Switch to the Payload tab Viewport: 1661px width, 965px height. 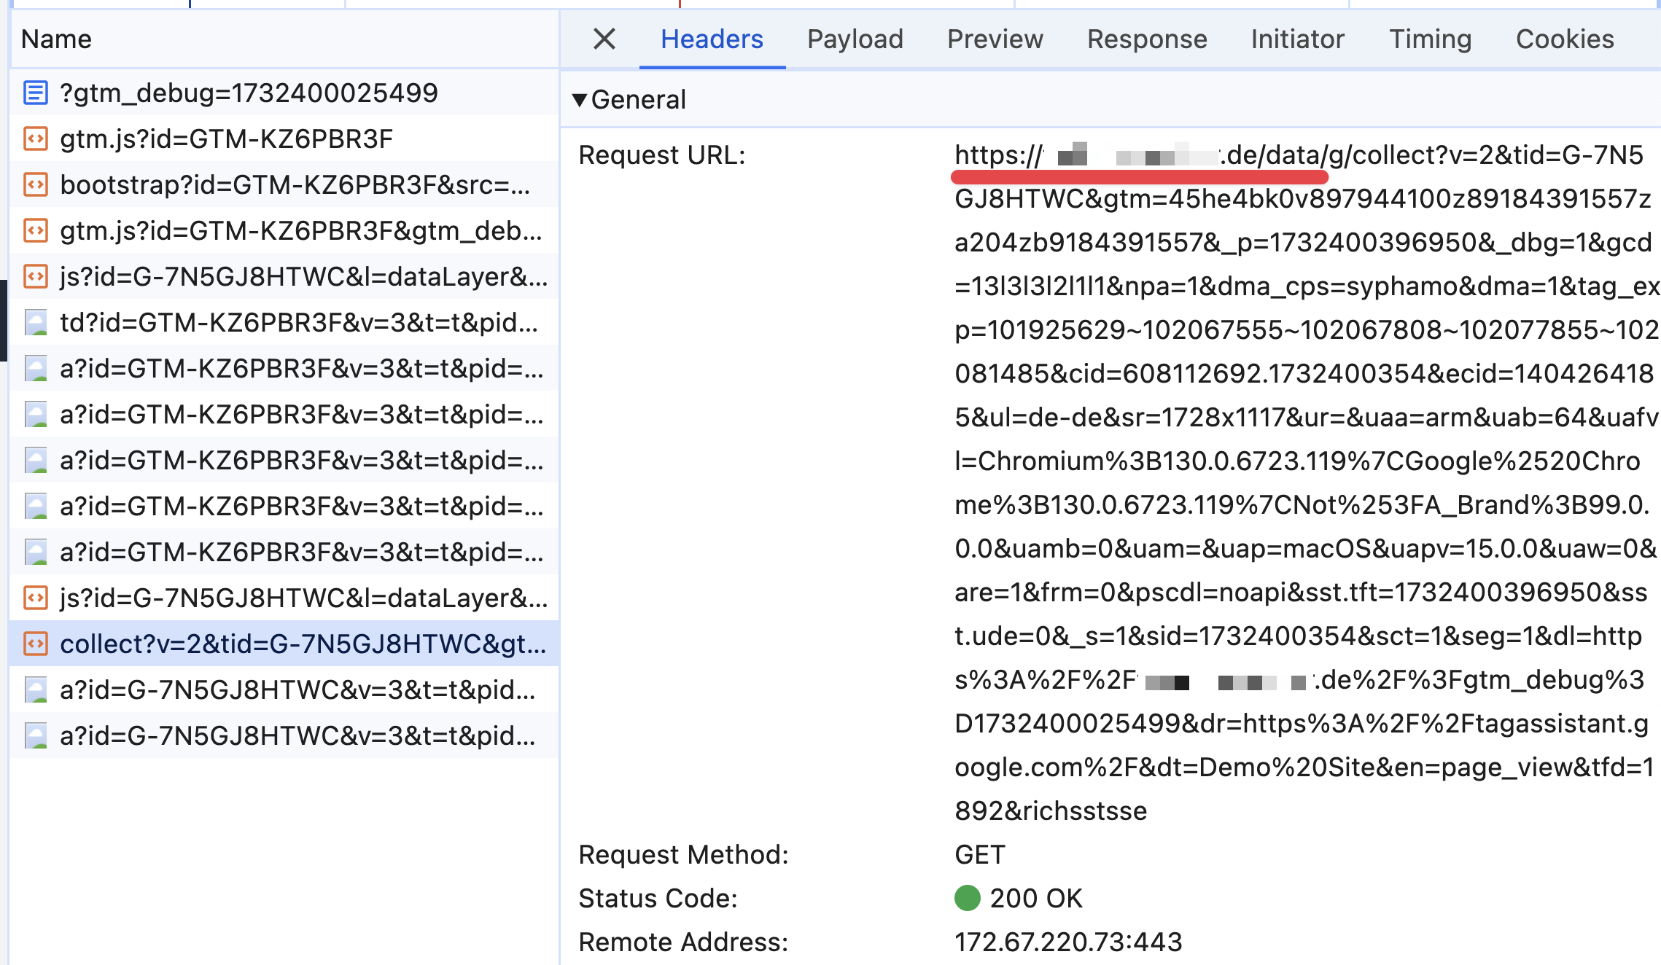pos(855,39)
